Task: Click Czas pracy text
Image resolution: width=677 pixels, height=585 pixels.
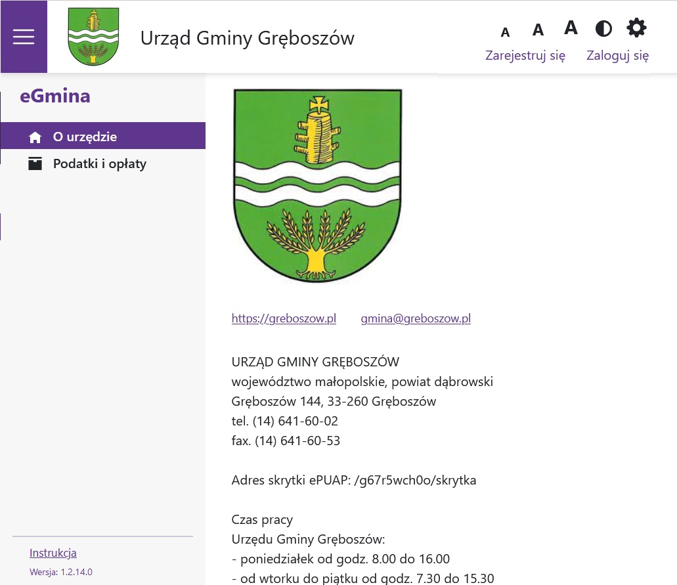Action: [x=262, y=520]
